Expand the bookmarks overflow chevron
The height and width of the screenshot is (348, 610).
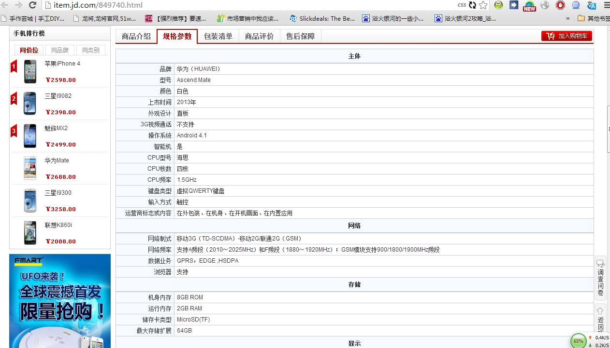tap(568, 19)
